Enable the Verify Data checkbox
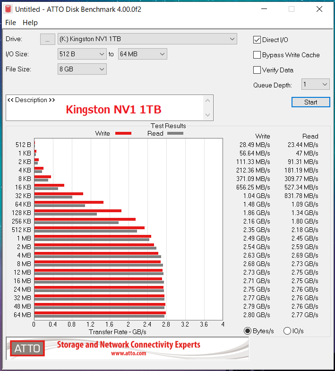Image resolution: width=335 pixels, height=371 pixels. [258, 70]
